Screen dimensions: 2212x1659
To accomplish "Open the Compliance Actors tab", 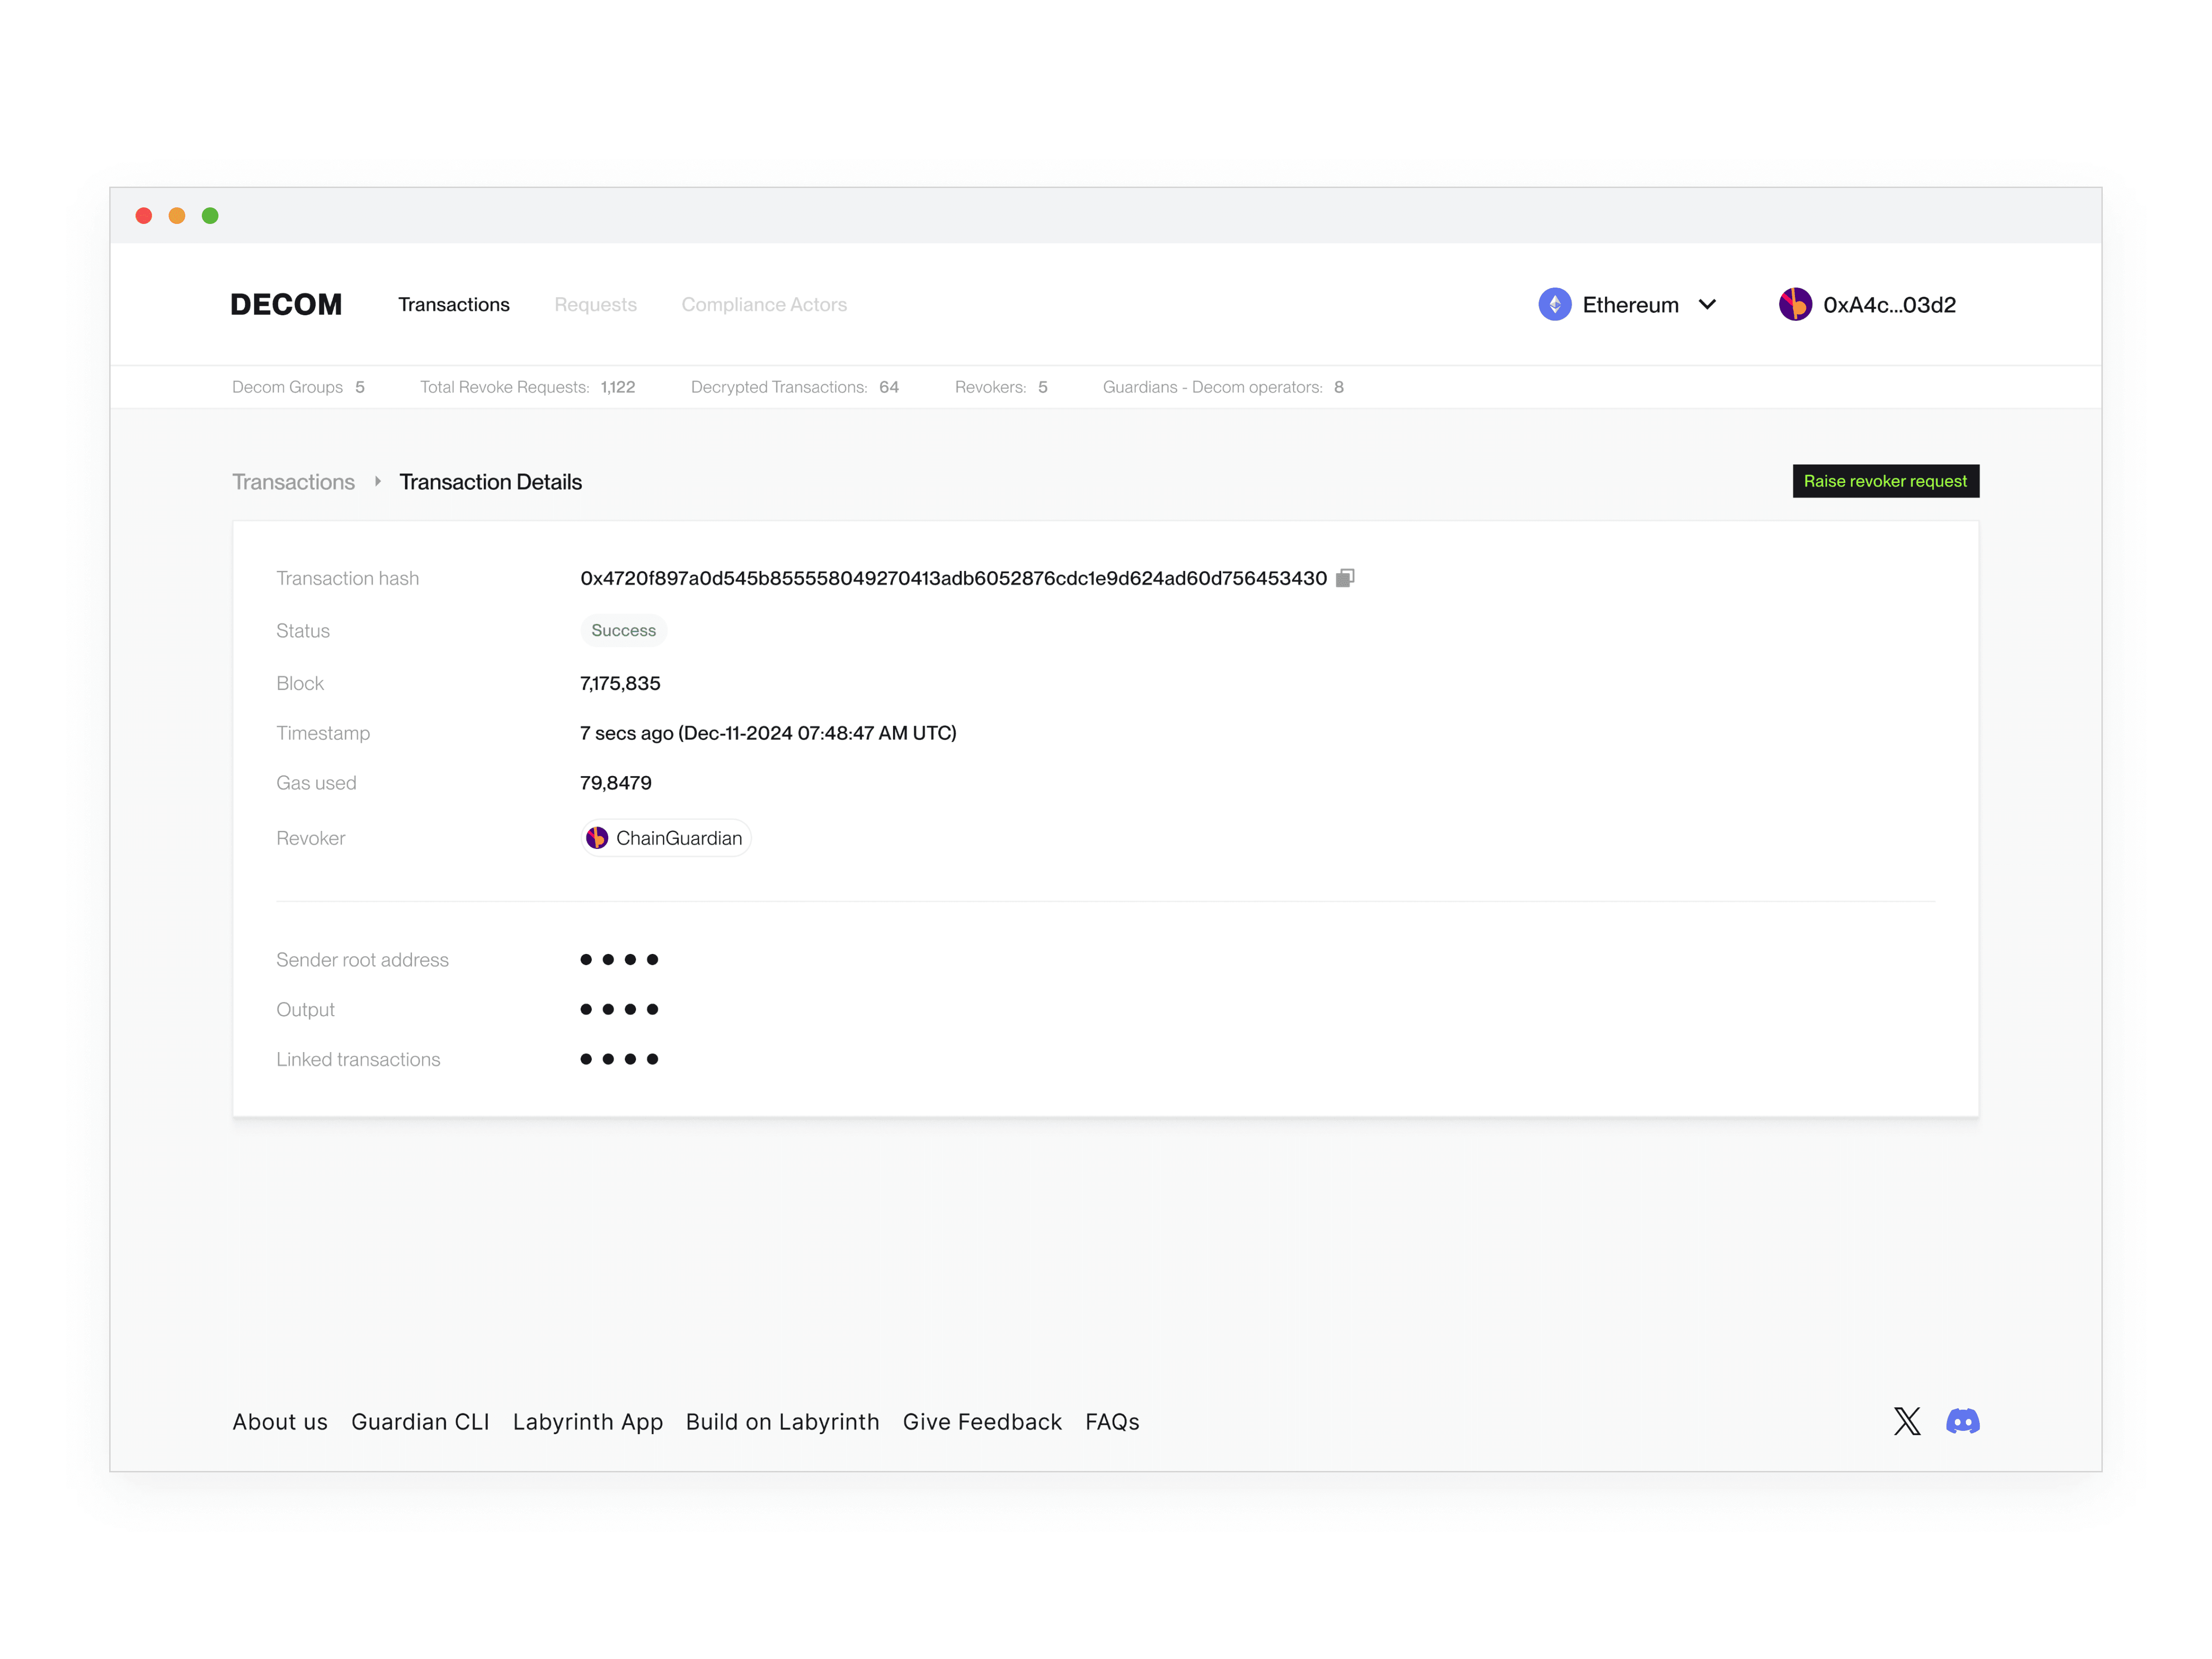I will coord(764,304).
